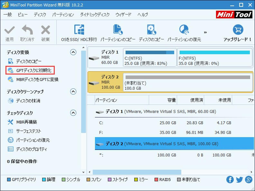Select ディスク 1 row in partition list
Viewport: 255px width, 191px height.
pyautogui.click(x=174, y=112)
